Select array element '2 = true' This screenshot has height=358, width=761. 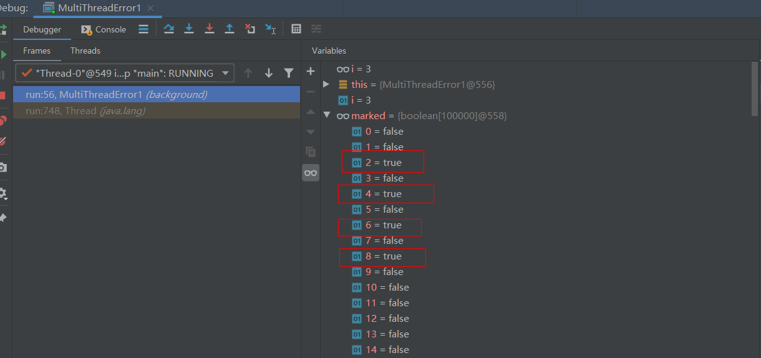click(377, 162)
